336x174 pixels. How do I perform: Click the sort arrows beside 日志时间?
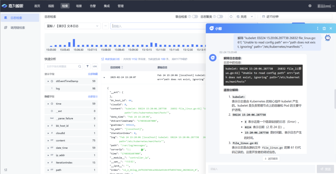click(x=122, y=67)
